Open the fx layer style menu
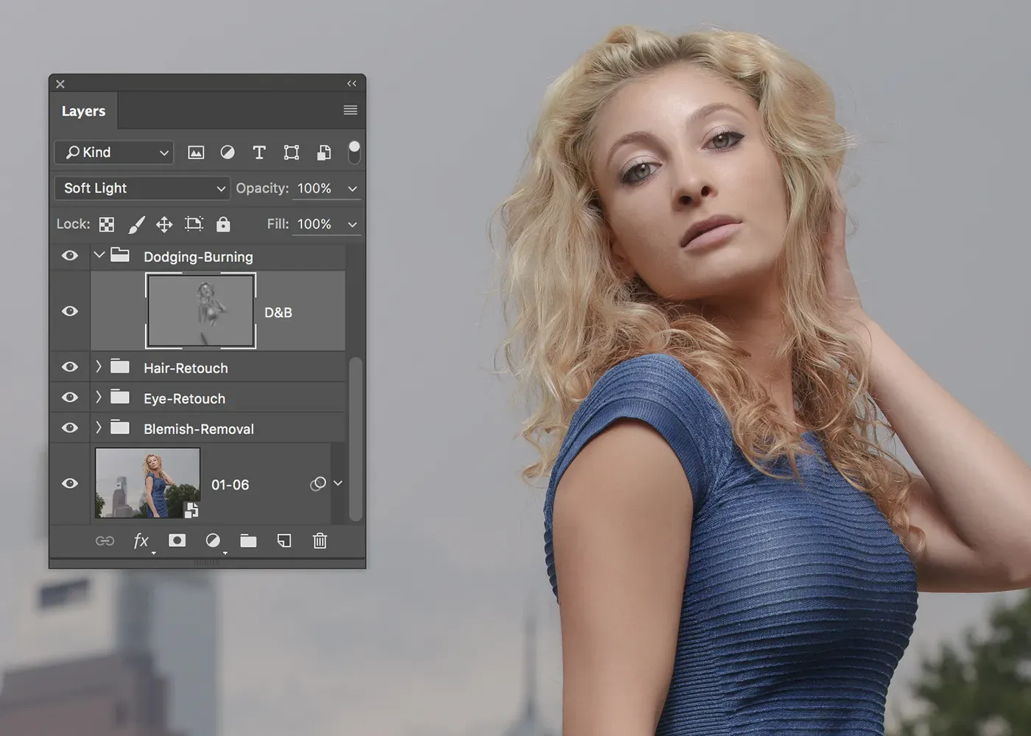Viewport: 1031px width, 736px height. pos(141,541)
